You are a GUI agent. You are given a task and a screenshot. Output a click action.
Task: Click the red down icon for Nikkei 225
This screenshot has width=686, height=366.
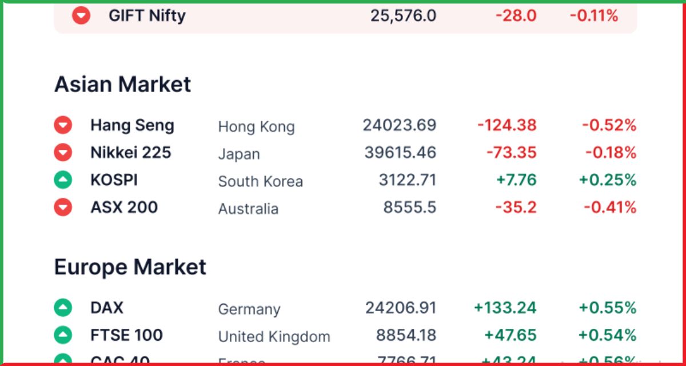63,153
